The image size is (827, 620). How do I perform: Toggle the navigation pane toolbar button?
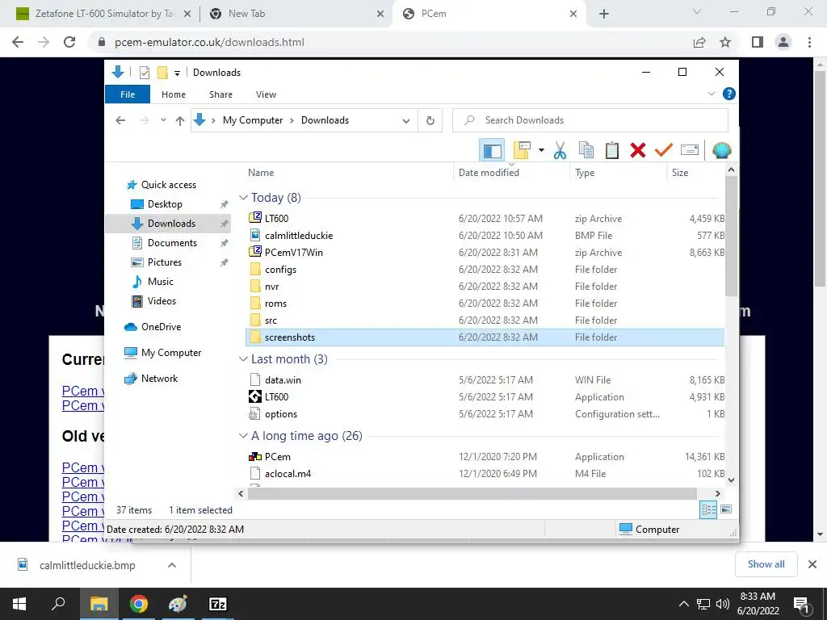point(492,151)
